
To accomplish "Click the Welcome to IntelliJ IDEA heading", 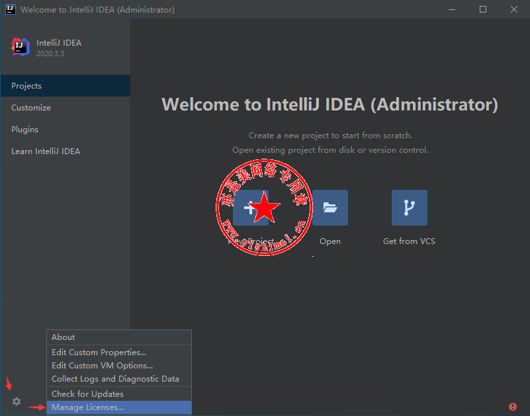I will [330, 104].
